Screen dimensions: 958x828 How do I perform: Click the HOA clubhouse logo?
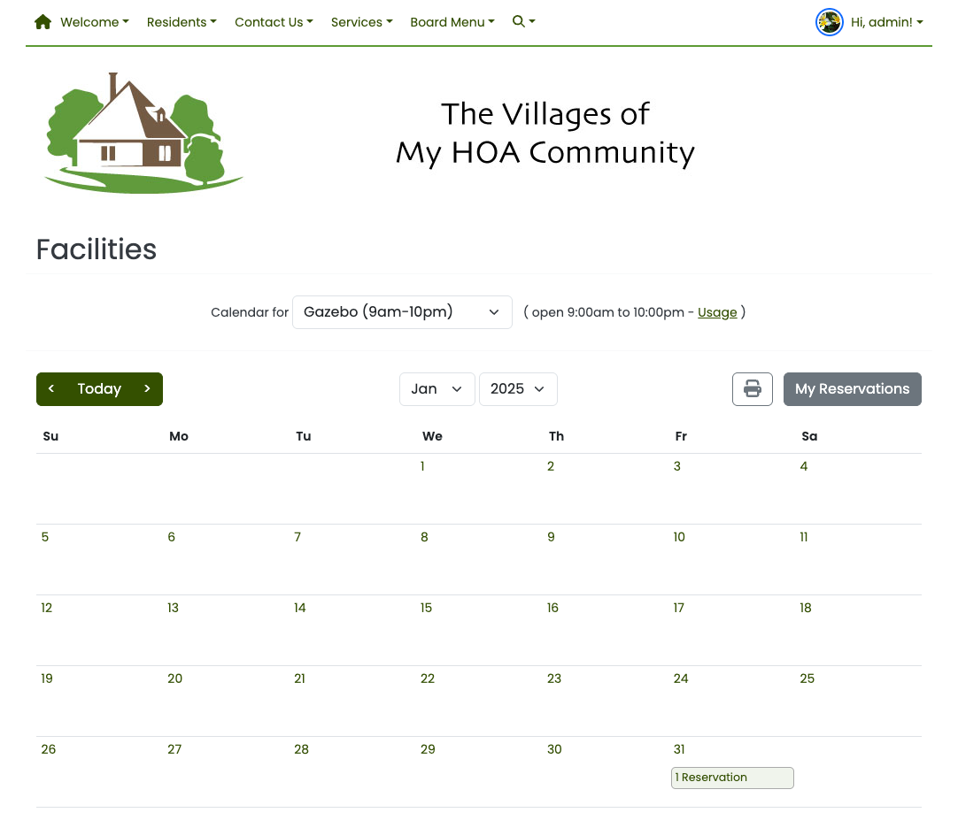(143, 133)
